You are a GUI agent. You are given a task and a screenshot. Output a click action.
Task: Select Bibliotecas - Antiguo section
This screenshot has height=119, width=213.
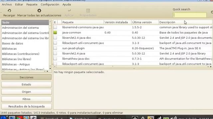click(25, 64)
